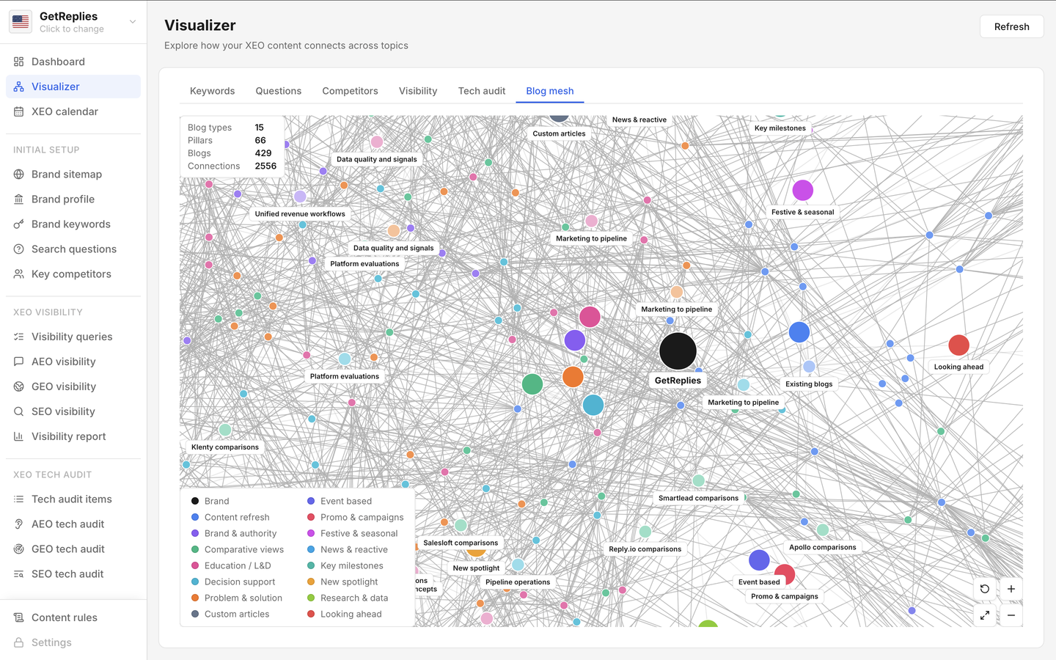Click the AEO tech audit icon
Image resolution: width=1056 pixels, height=660 pixels.
19,524
